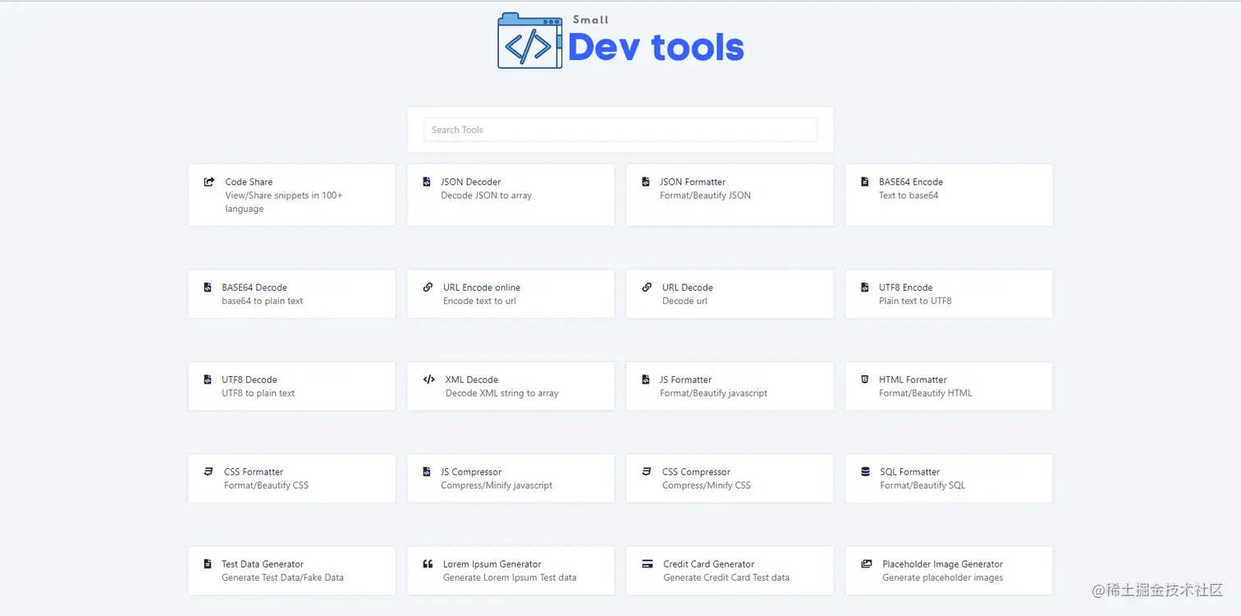This screenshot has width=1241, height=616.
Task: Choose the Lorem Ipsum Generator tool title
Action: 492,564
